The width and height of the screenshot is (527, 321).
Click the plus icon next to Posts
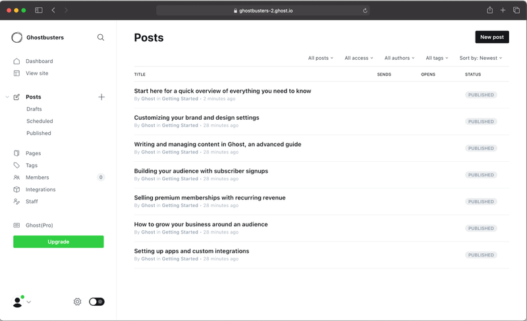click(101, 97)
